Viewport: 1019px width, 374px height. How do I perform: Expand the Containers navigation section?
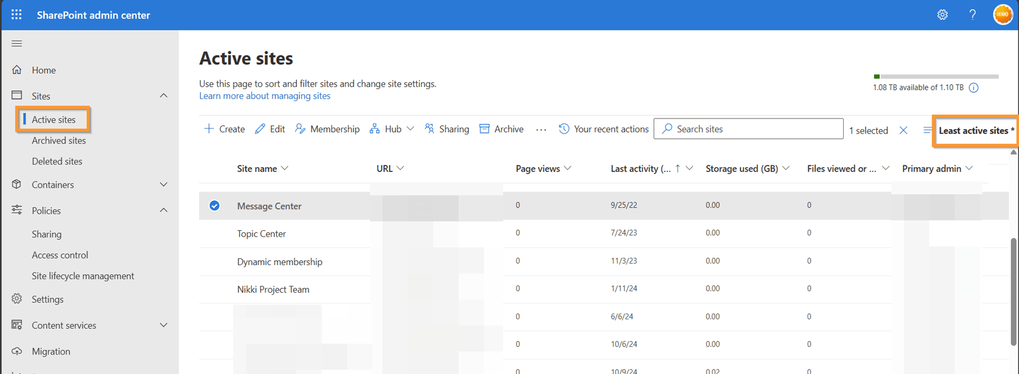[x=163, y=184]
